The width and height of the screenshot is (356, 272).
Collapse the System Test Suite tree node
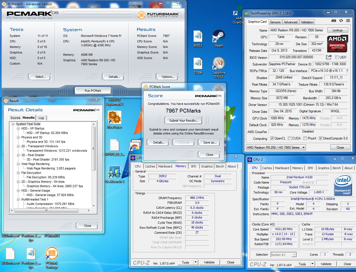pos(13,124)
